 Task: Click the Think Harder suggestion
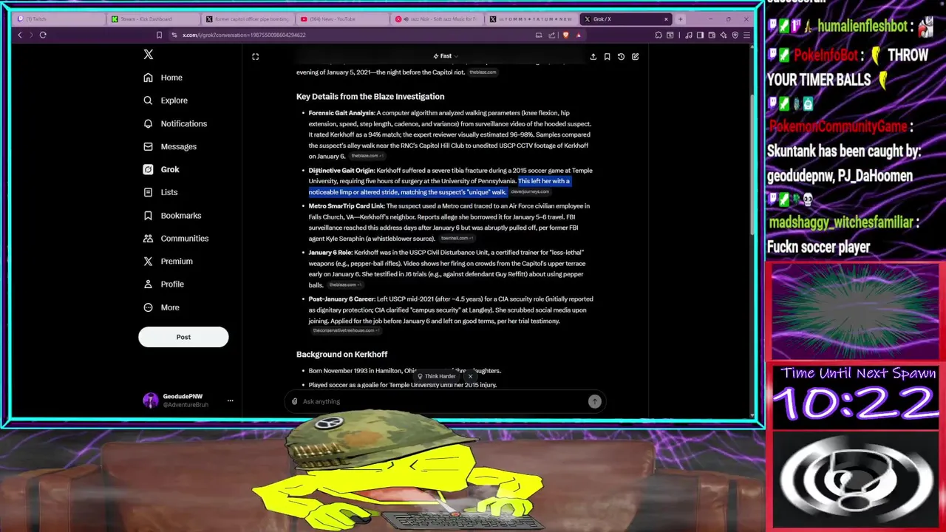(437, 376)
